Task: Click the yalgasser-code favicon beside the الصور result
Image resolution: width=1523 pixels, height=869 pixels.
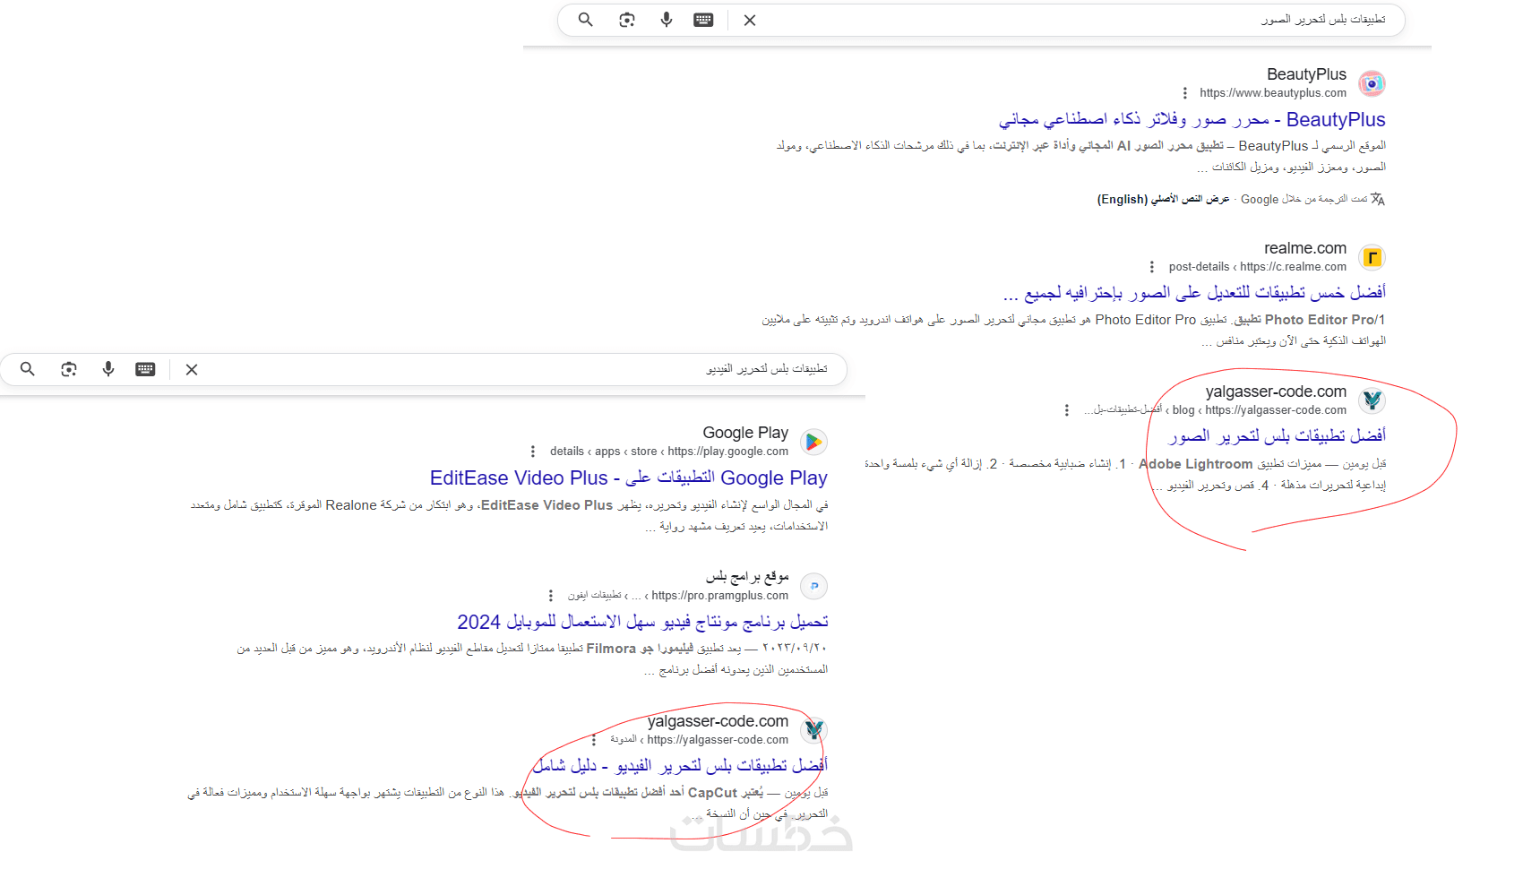Action: [x=1372, y=400]
